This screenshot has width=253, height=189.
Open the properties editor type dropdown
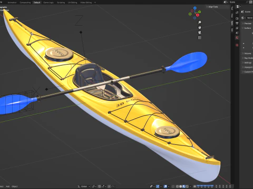tap(238, 6)
